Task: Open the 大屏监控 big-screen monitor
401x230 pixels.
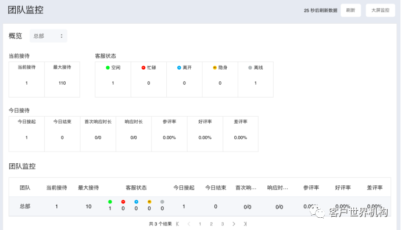Action: click(380, 10)
